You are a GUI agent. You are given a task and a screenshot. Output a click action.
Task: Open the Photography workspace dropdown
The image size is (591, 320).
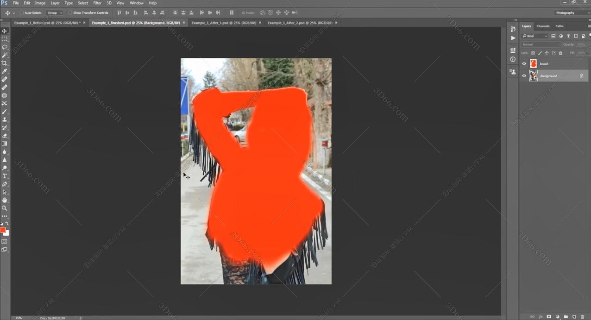(572, 13)
